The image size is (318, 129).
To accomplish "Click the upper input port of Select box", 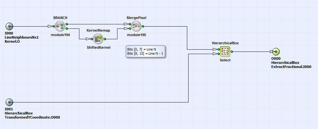I will (x=219, y=49).
